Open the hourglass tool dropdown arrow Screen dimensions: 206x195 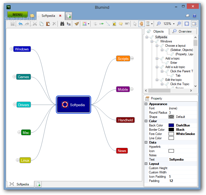pos(152,24)
